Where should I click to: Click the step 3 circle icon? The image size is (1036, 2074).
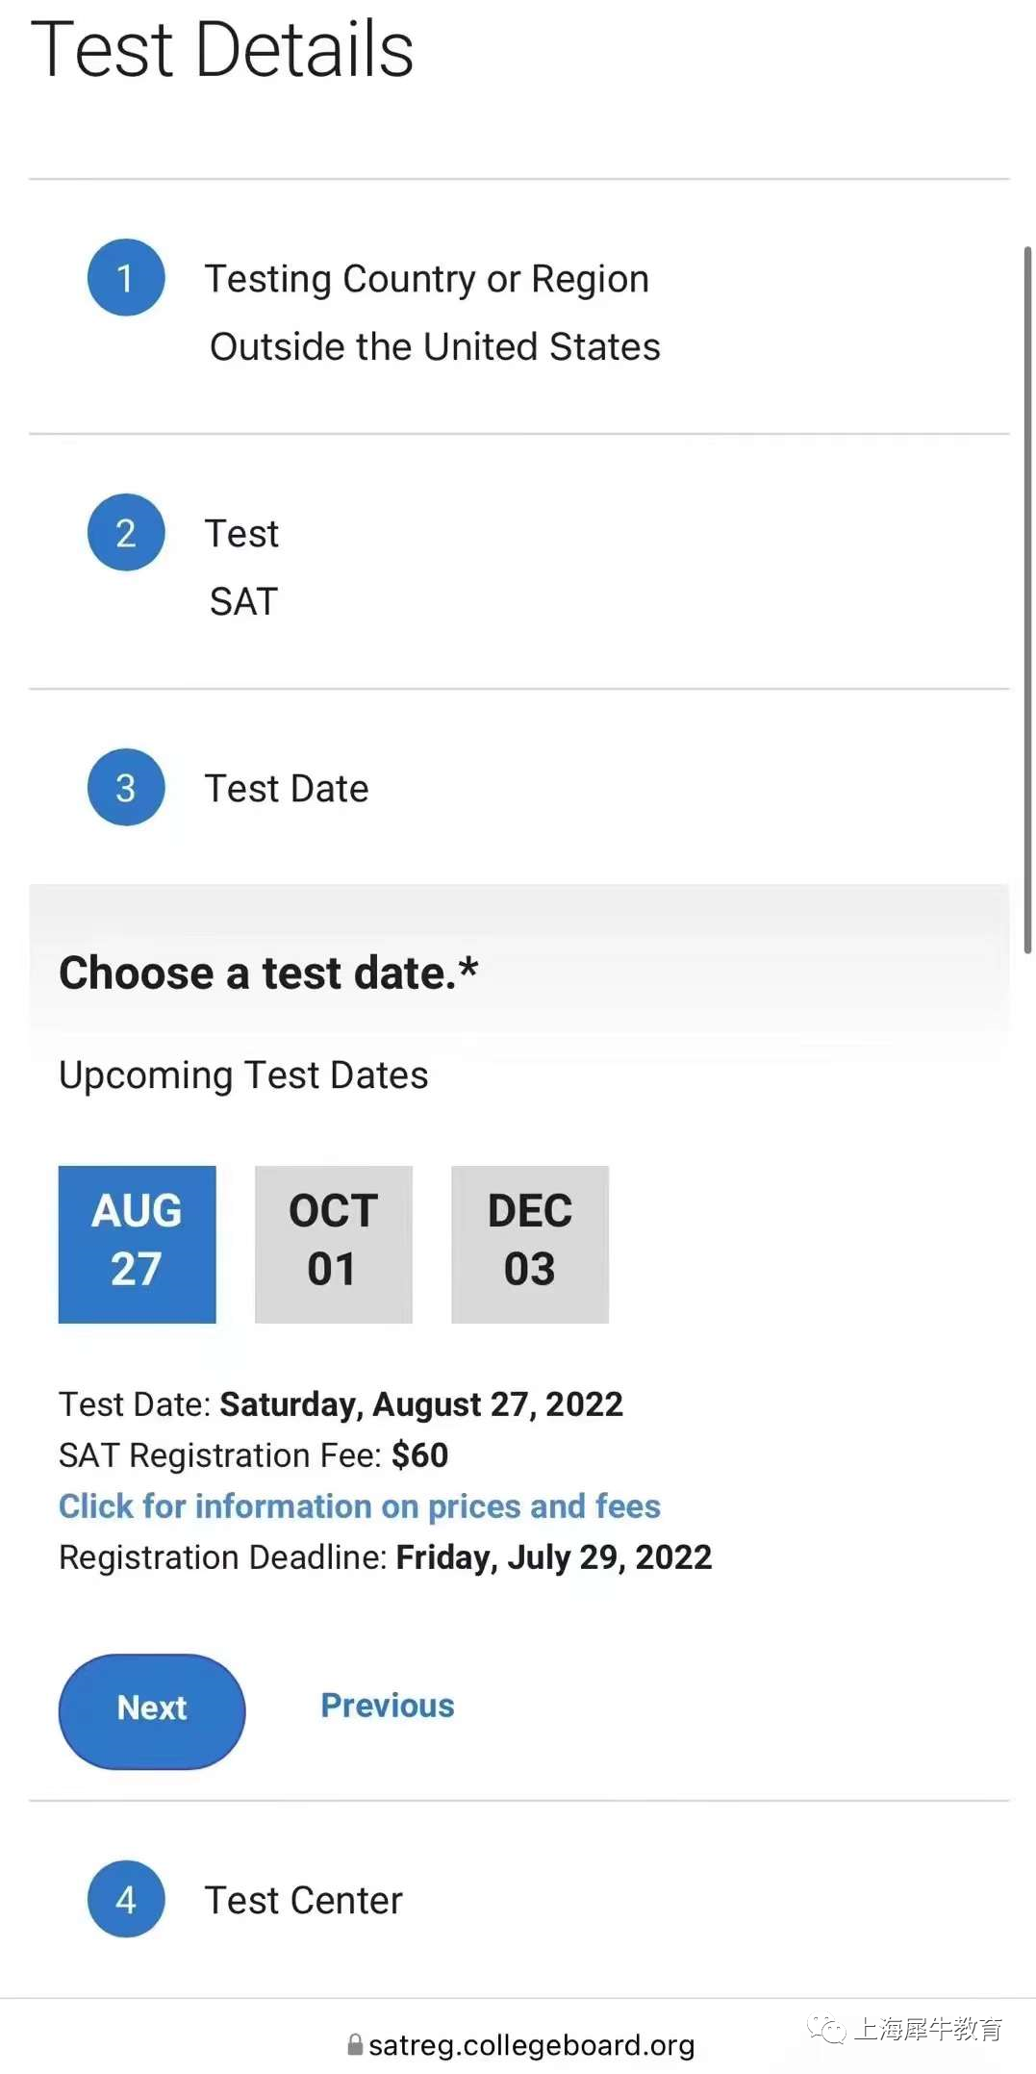point(126,788)
